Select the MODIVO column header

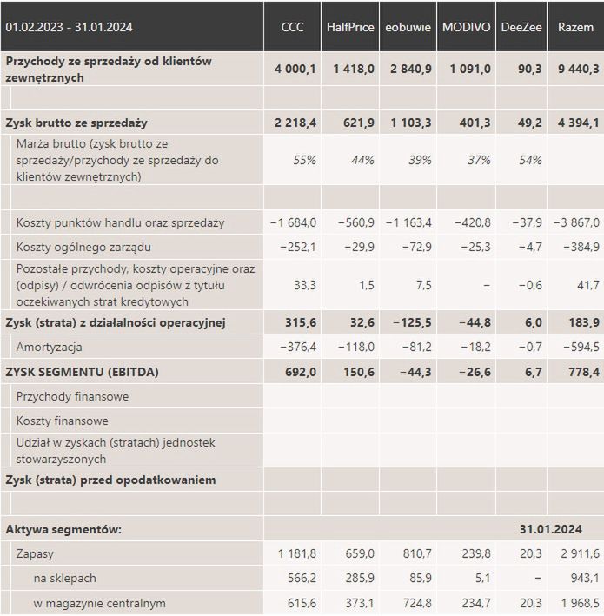tap(466, 27)
